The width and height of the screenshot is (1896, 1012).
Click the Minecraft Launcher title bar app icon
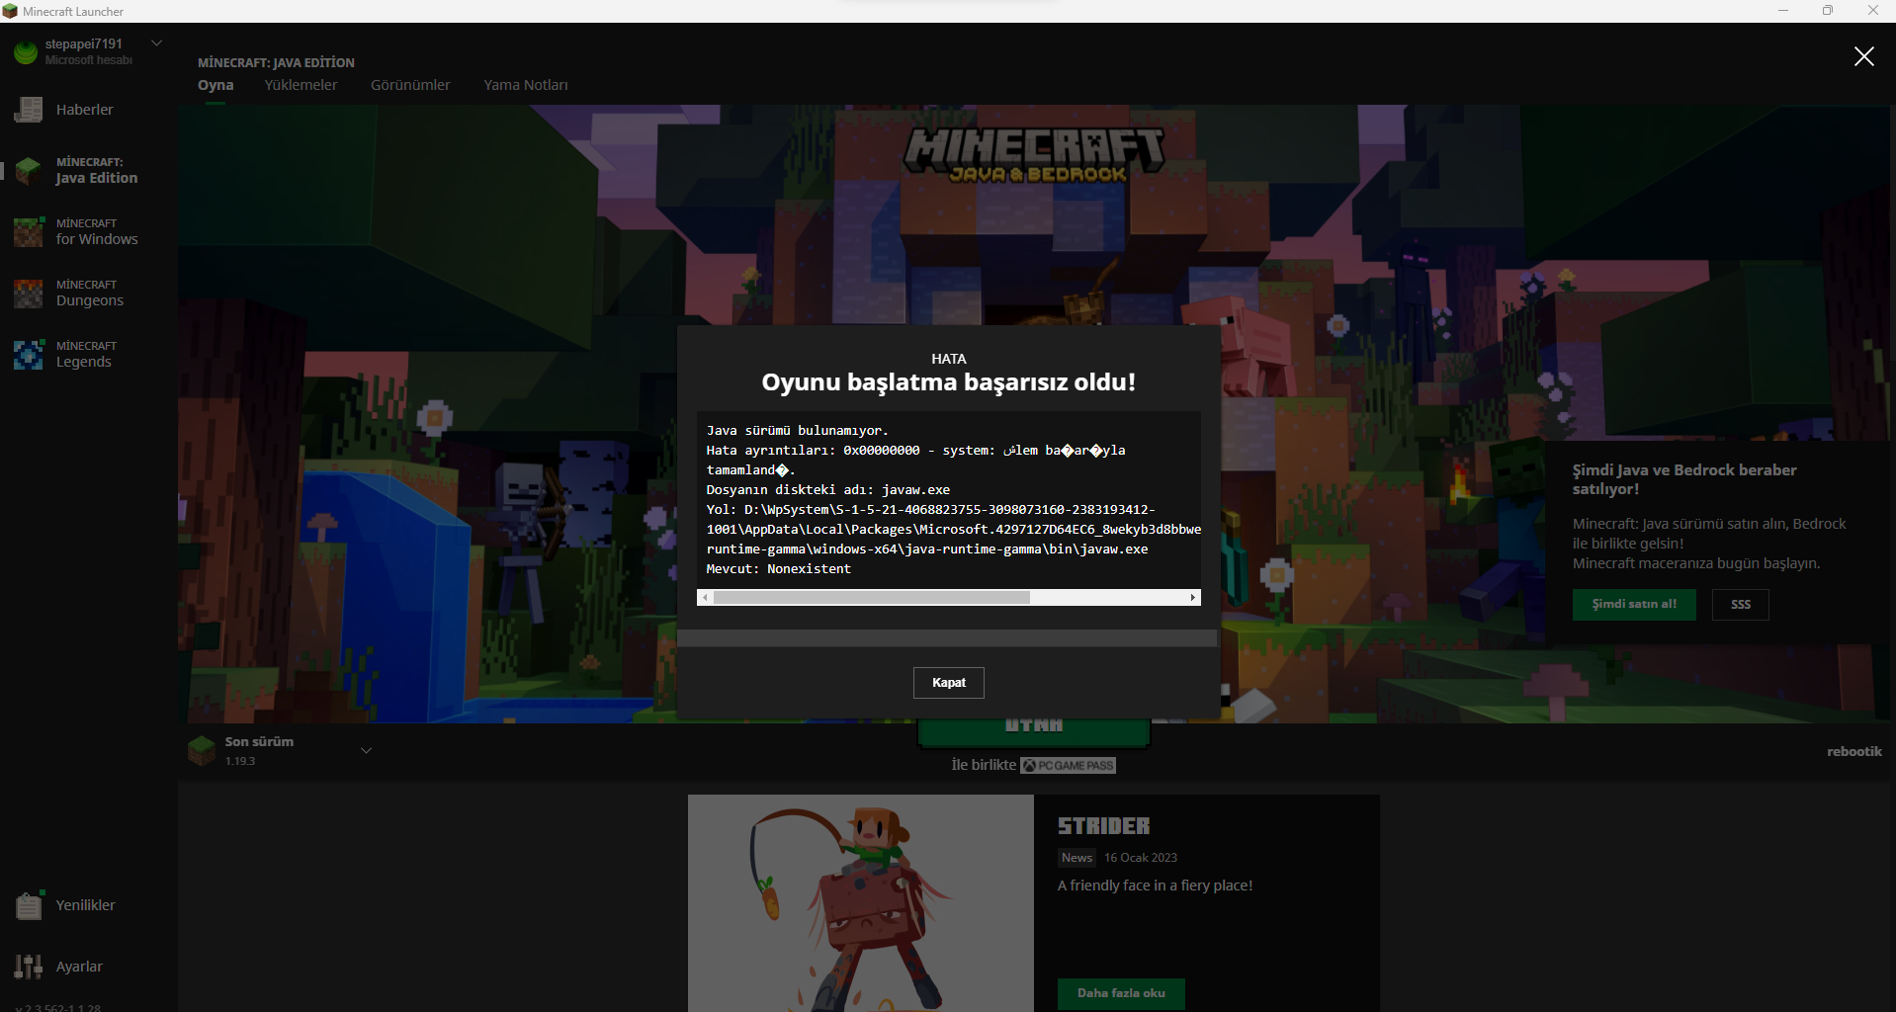10,11
